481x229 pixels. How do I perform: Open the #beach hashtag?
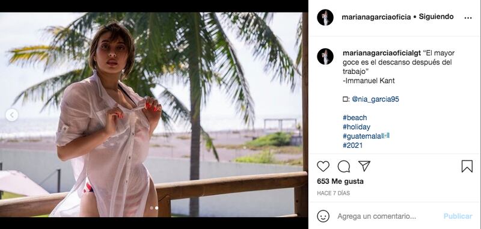[355, 118]
